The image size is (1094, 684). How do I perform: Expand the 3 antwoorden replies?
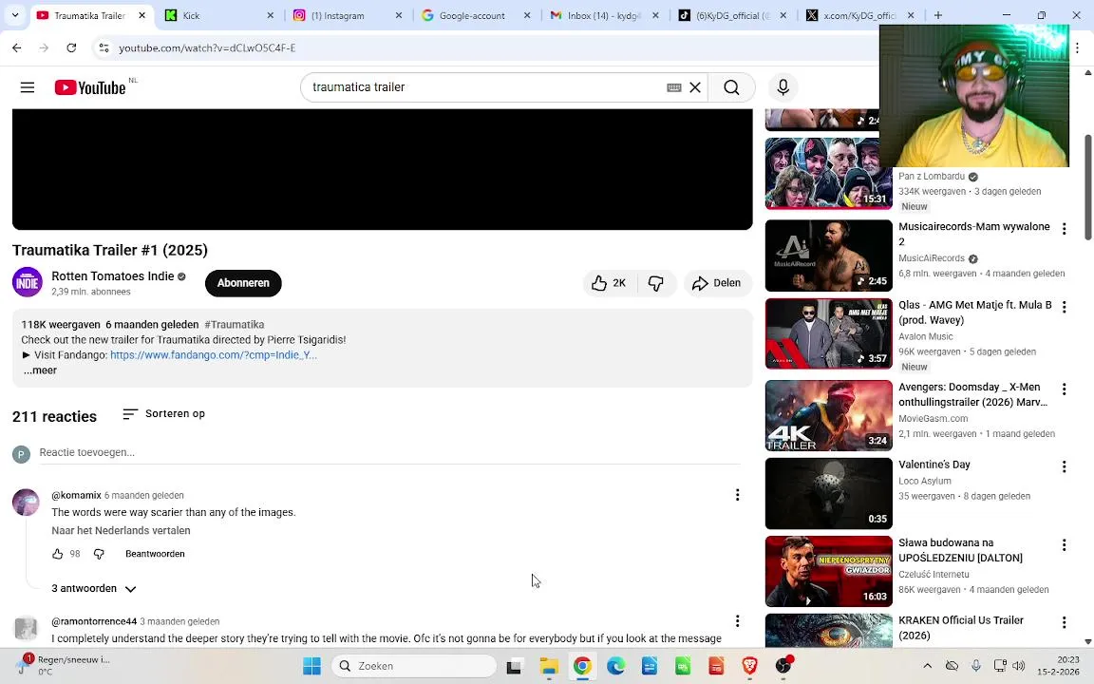pos(93,588)
